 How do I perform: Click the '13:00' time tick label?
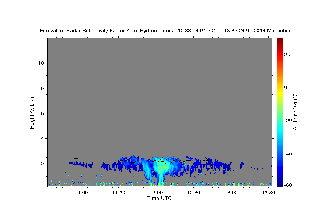tap(231, 193)
